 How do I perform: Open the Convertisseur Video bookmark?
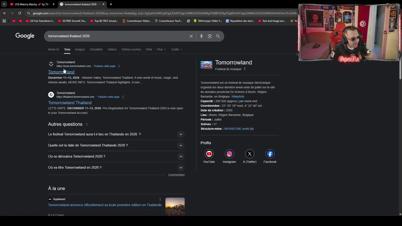(137, 21)
